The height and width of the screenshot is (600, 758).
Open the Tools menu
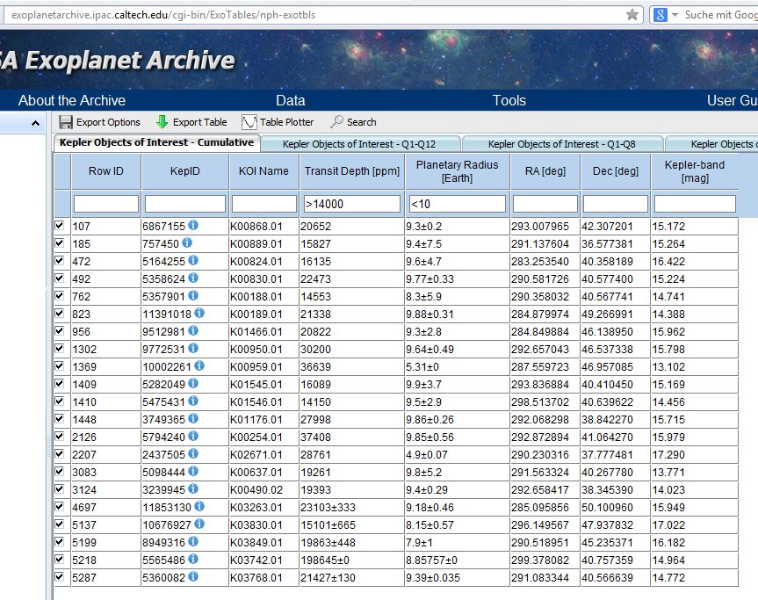[x=509, y=100]
